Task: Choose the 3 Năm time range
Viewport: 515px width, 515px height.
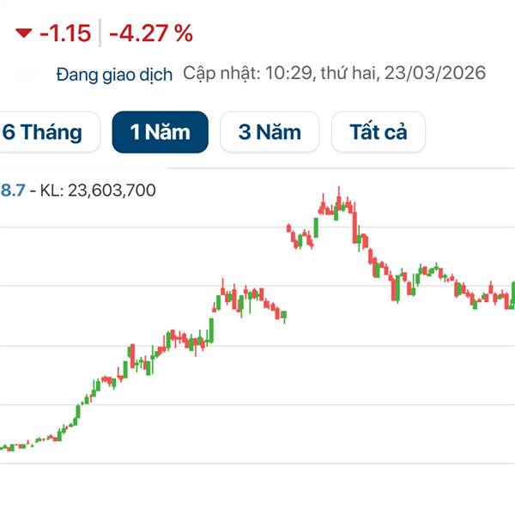Action: (x=270, y=132)
